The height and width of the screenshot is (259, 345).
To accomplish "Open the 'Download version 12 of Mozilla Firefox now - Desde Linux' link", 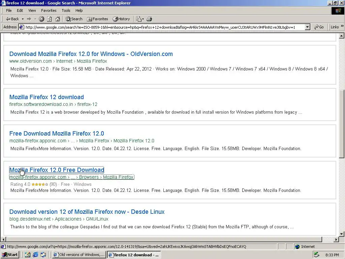I will tap(87, 212).
